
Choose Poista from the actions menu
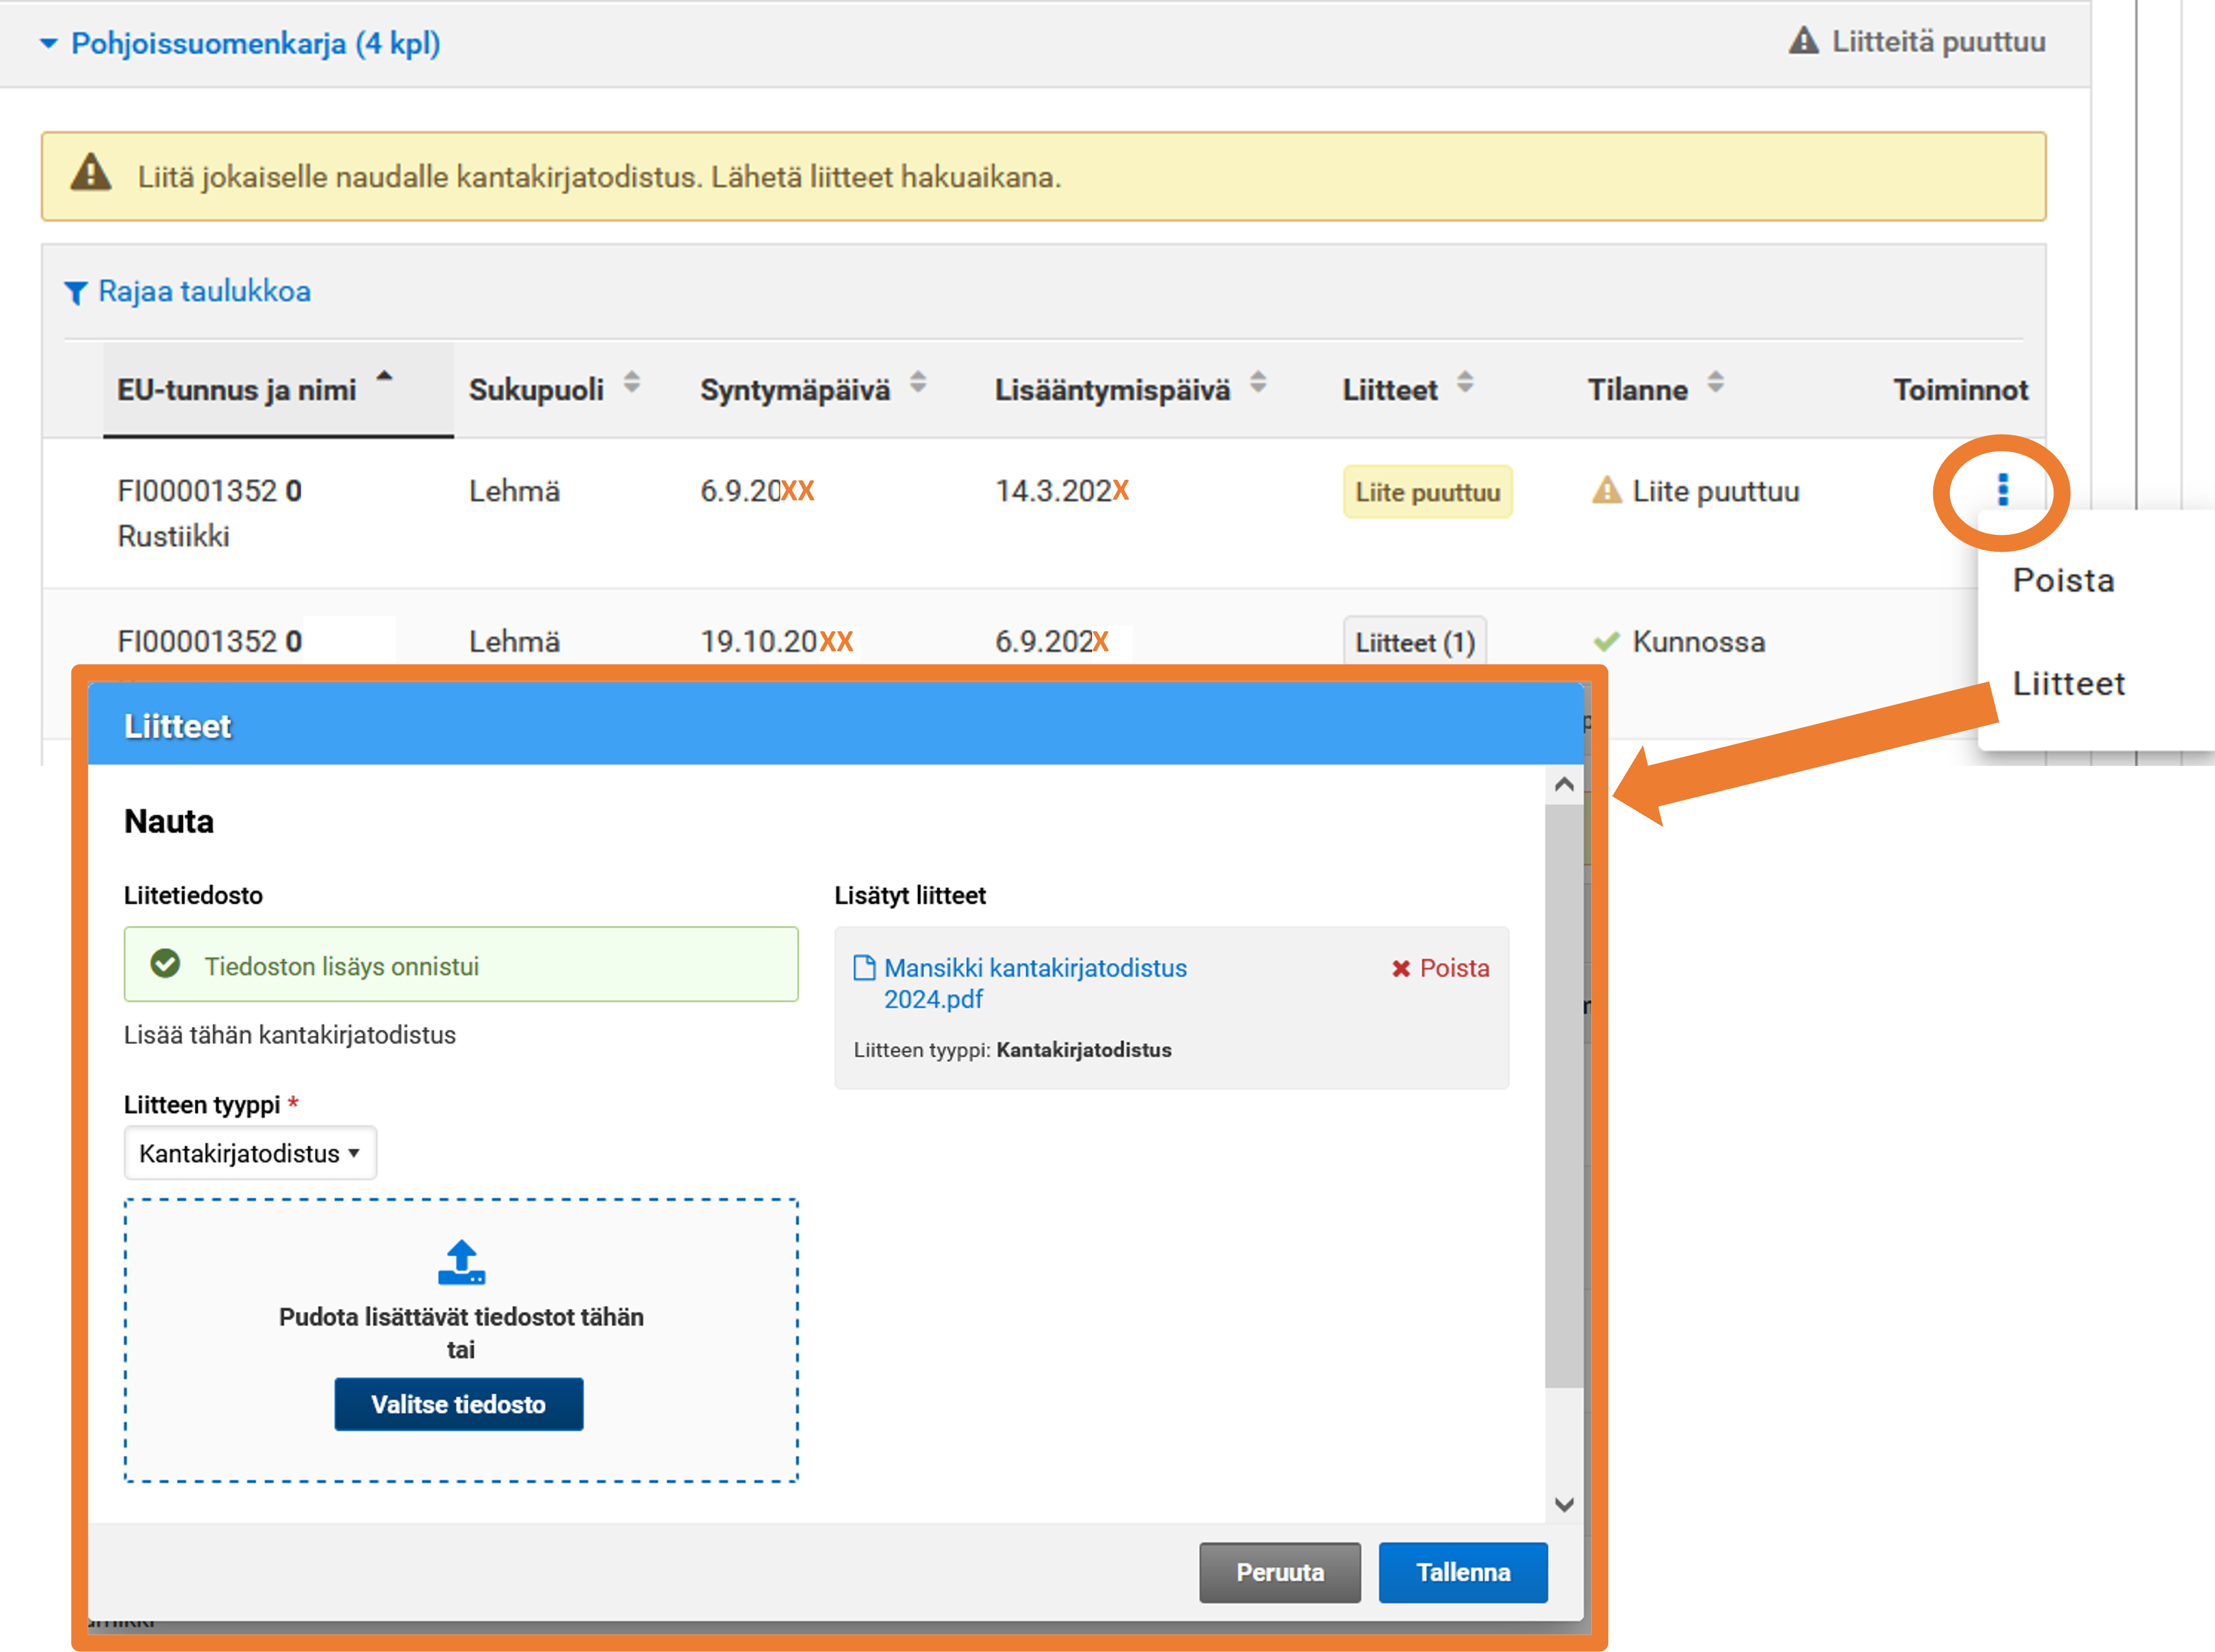(x=2063, y=580)
